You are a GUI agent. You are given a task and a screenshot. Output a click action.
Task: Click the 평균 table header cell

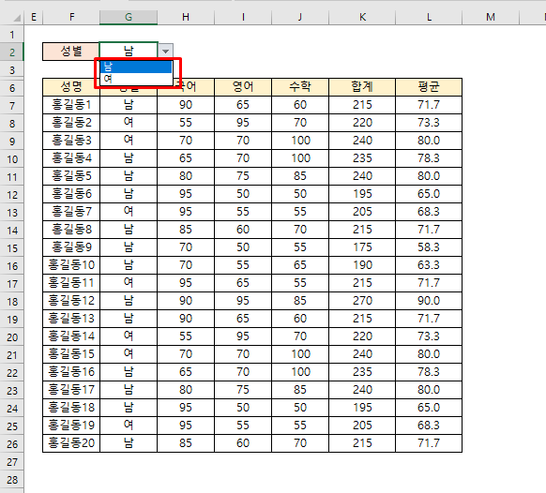pos(429,87)
